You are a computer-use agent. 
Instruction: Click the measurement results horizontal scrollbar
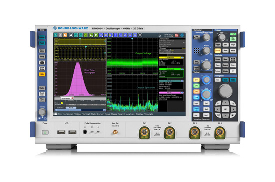(x=80, y=110)
